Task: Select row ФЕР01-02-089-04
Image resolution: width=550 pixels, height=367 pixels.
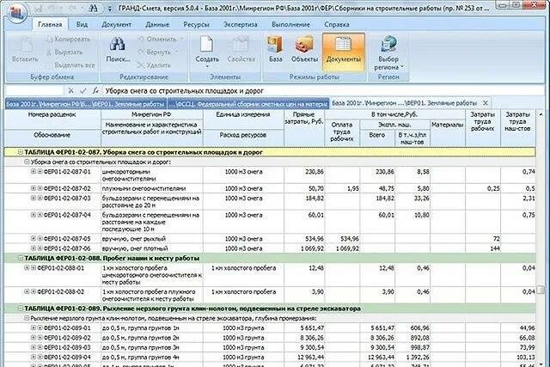Action: (270, 358)
